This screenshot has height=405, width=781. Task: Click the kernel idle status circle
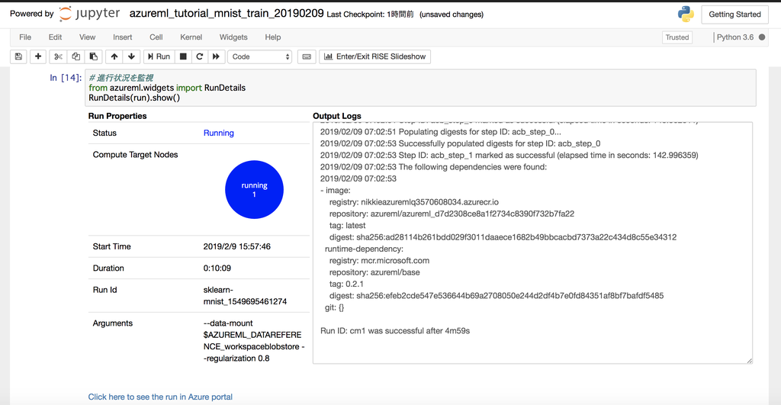762,37
